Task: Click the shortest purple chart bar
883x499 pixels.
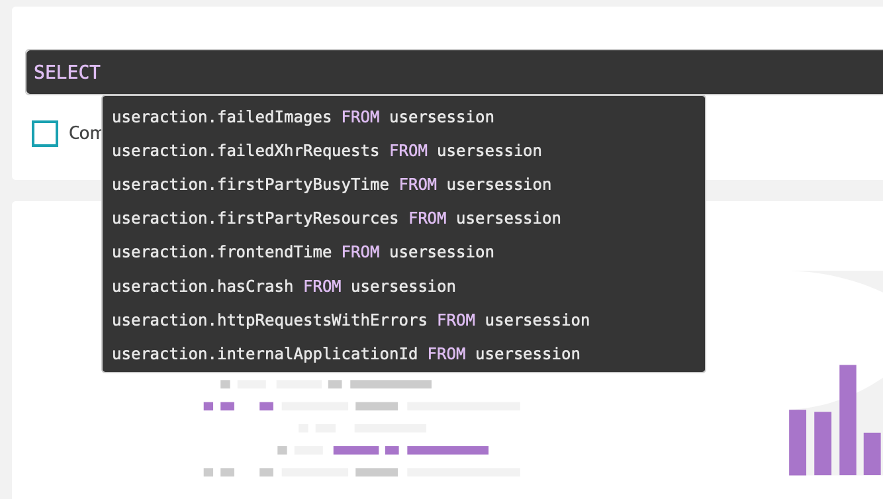Action: (x=872, y=453)
